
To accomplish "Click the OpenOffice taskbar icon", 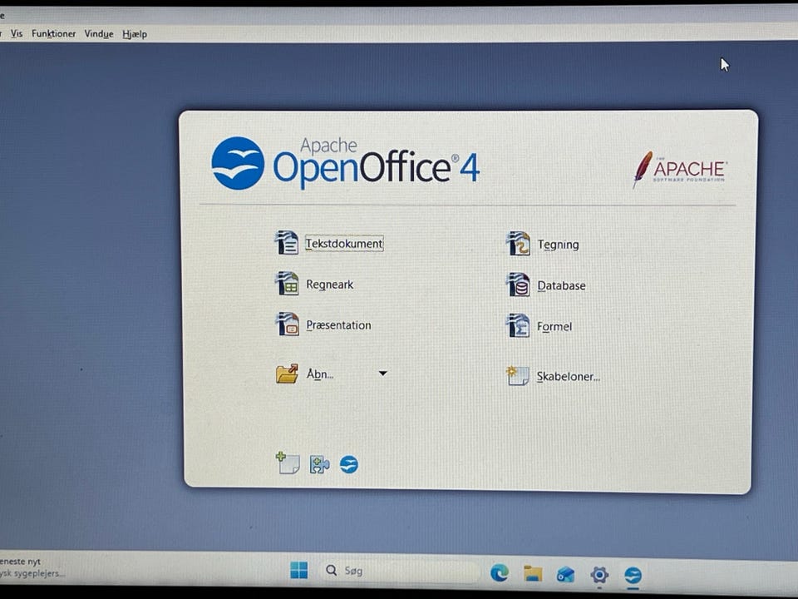I will 633,576.
